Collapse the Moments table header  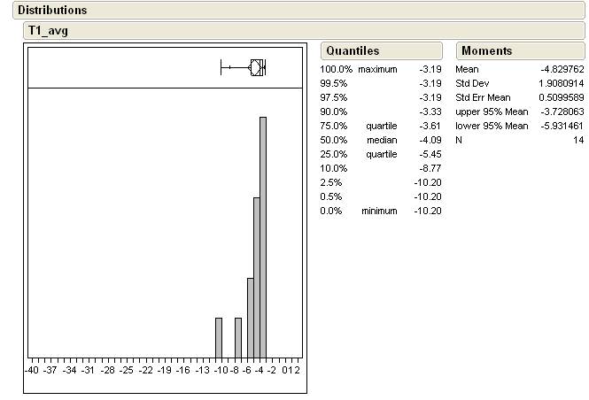click(486, 51)
